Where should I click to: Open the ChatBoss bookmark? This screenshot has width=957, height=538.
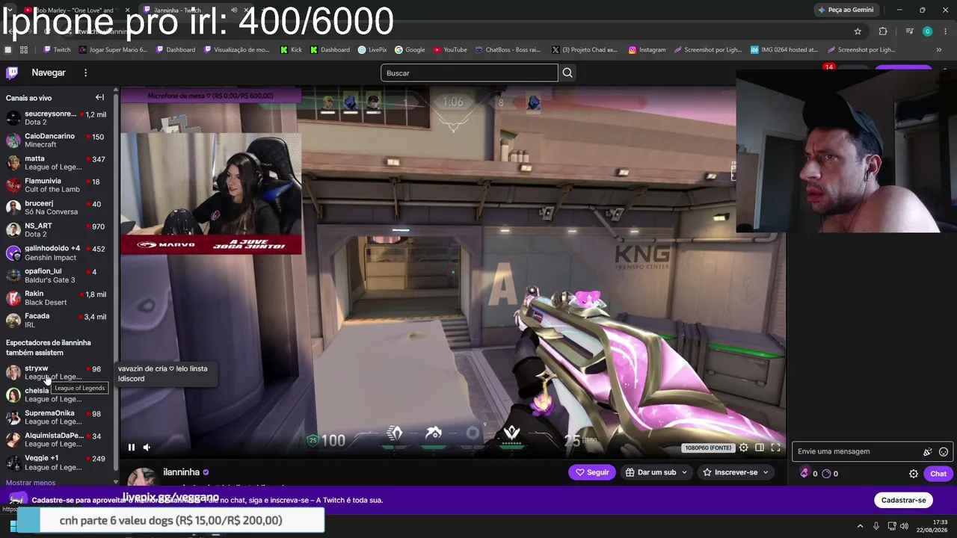tap(508, 50)
